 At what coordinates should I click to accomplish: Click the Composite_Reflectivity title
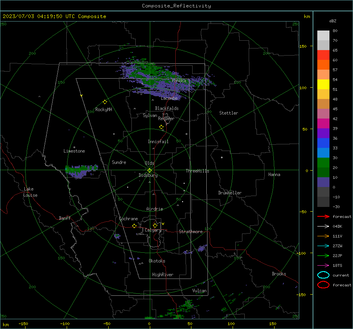click(x=176, y=6)
